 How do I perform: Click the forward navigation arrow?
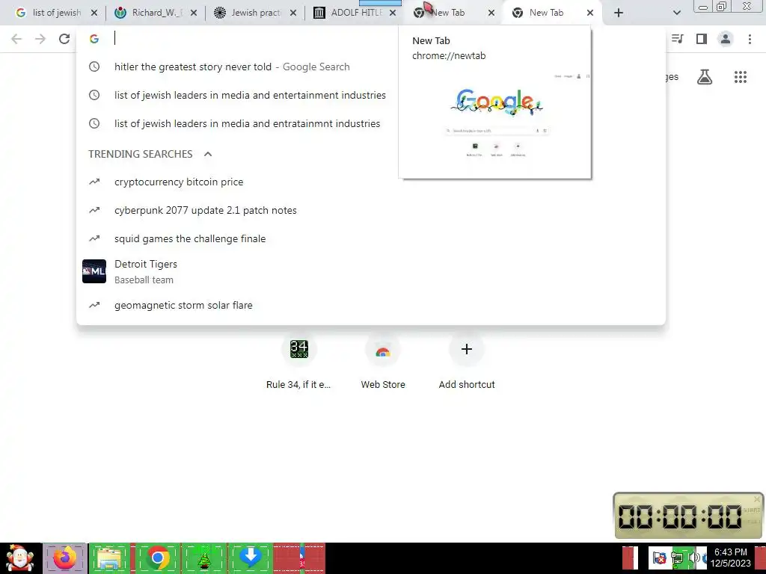click(40, 39)
